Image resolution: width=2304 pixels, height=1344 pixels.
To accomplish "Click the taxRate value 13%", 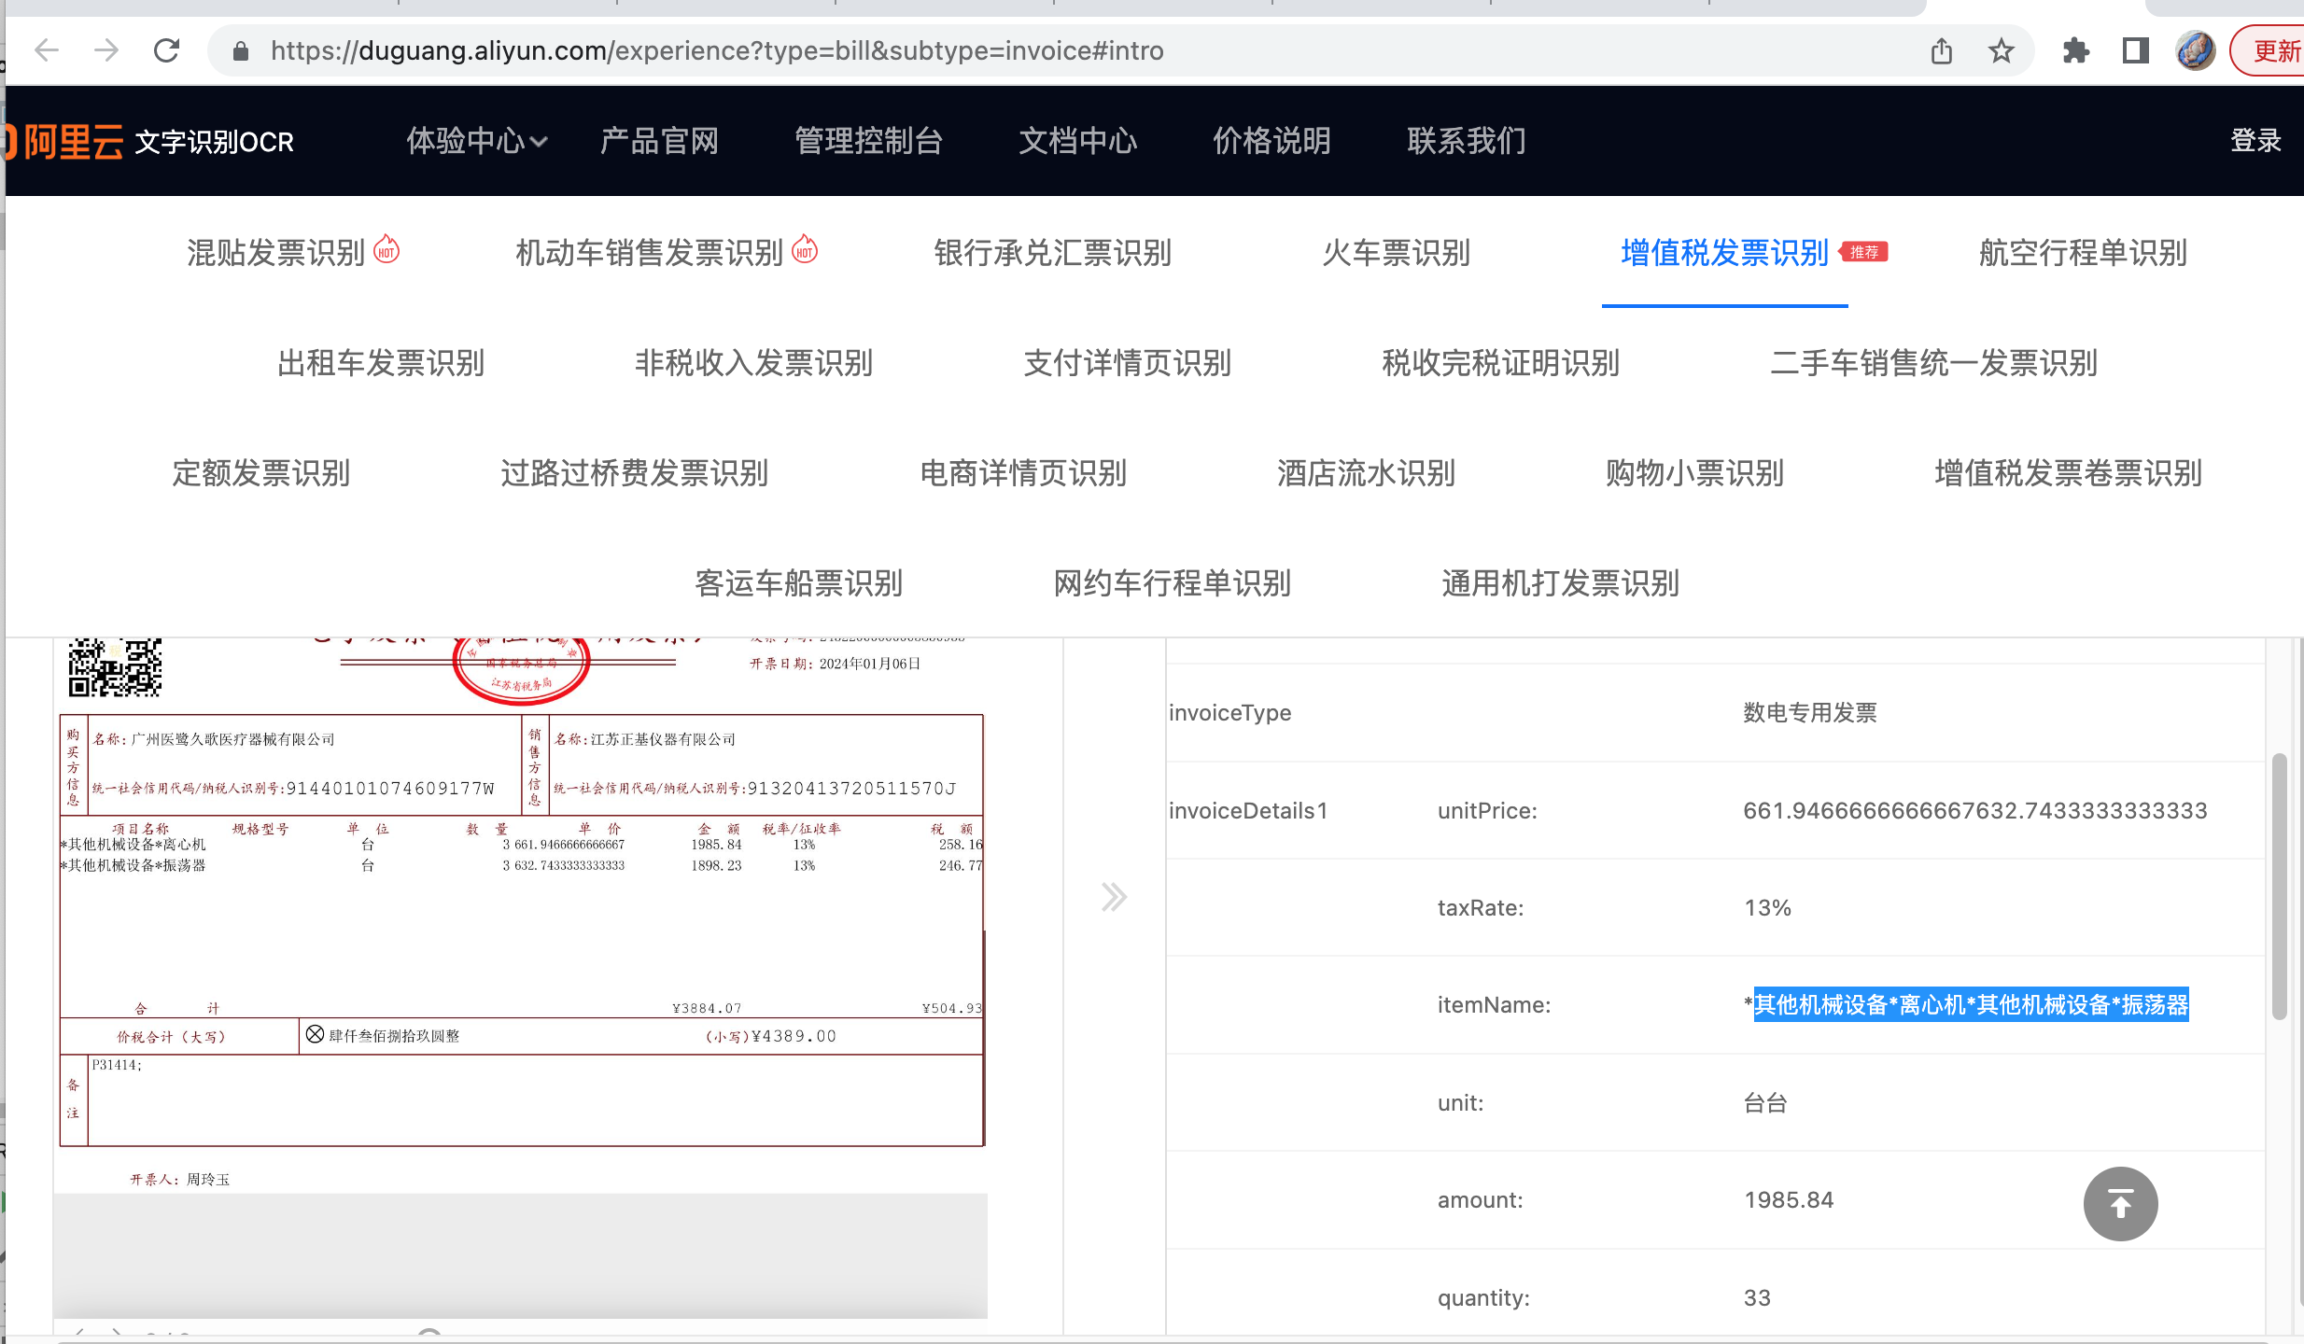I will 1767,907.
